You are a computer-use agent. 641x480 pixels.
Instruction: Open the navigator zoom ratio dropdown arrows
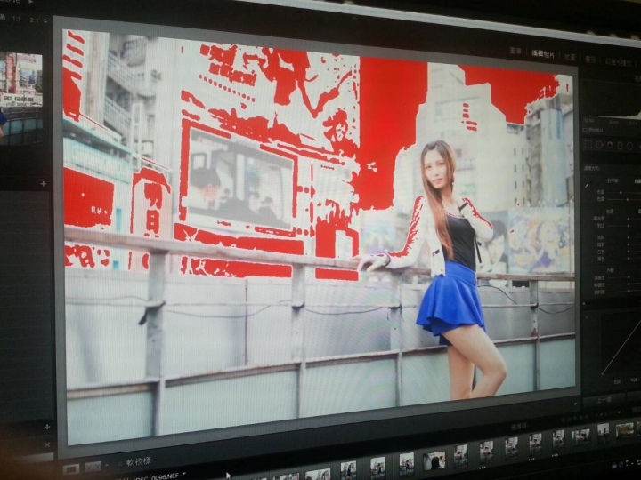(45, 20)
